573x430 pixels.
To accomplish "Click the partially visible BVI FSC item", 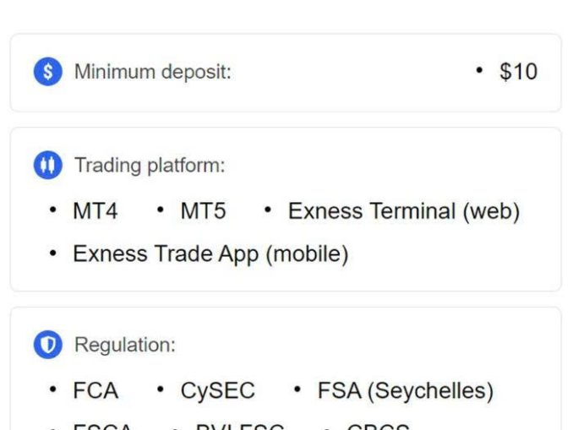I will 239,427.
